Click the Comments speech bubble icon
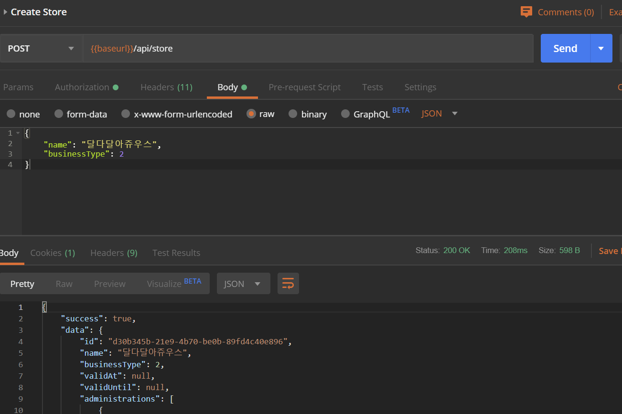The image size is (622, 414). [x=526, y=12]
